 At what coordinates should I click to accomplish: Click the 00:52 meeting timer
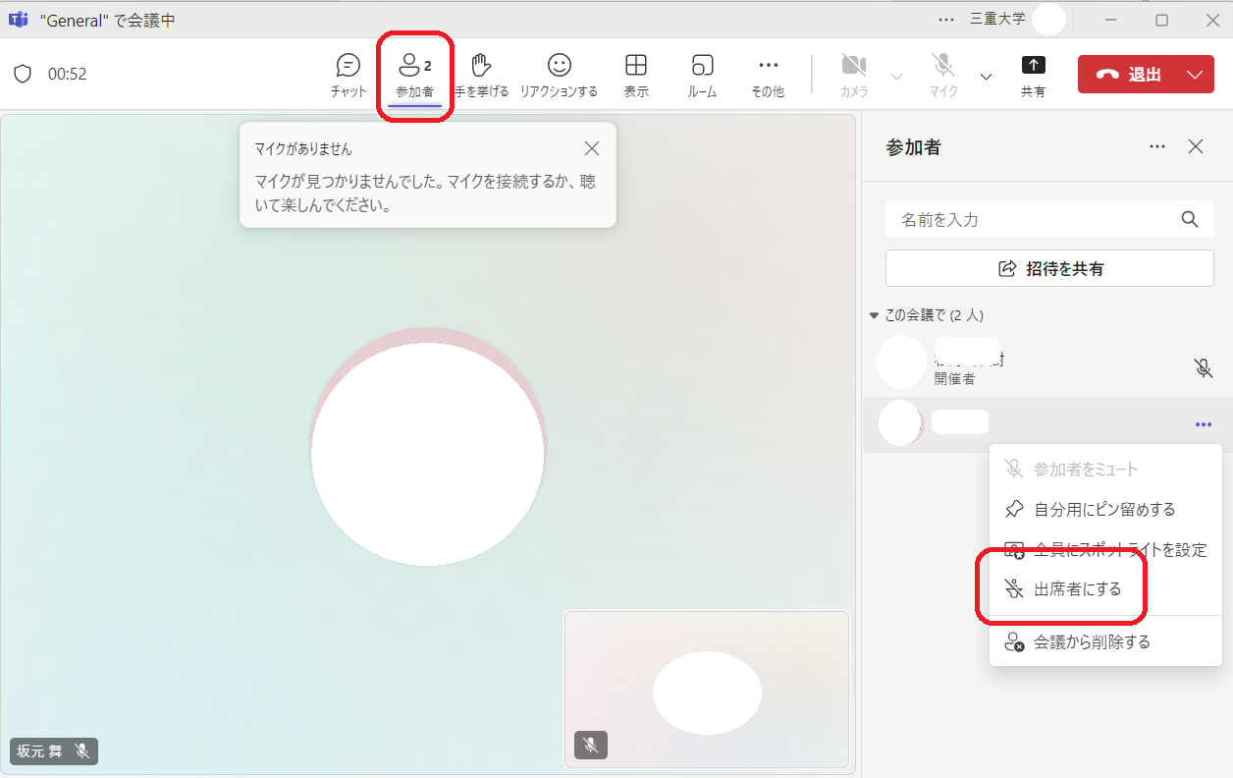point(68,74)
